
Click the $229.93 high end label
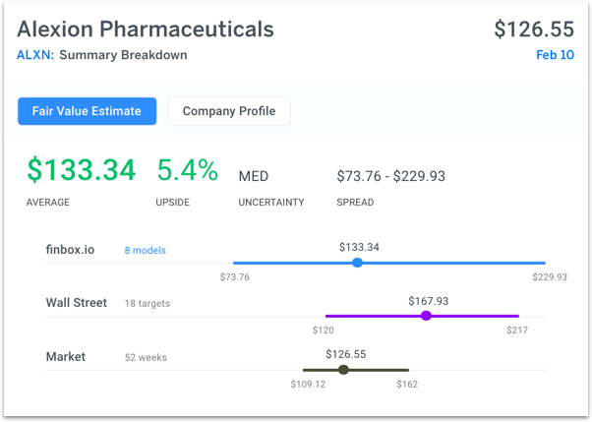(x=550, y=277)
